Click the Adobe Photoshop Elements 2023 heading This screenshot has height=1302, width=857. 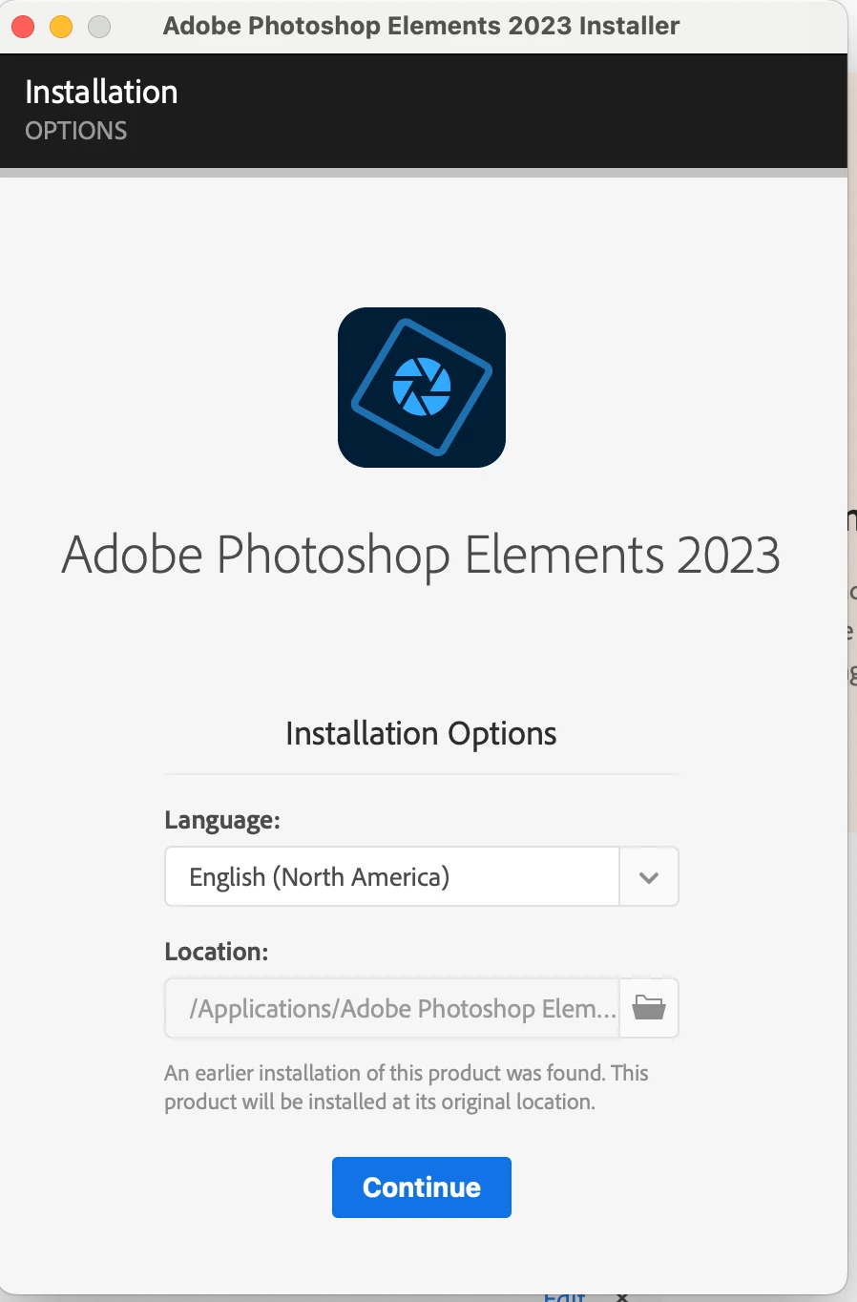(x=421, y=556)
